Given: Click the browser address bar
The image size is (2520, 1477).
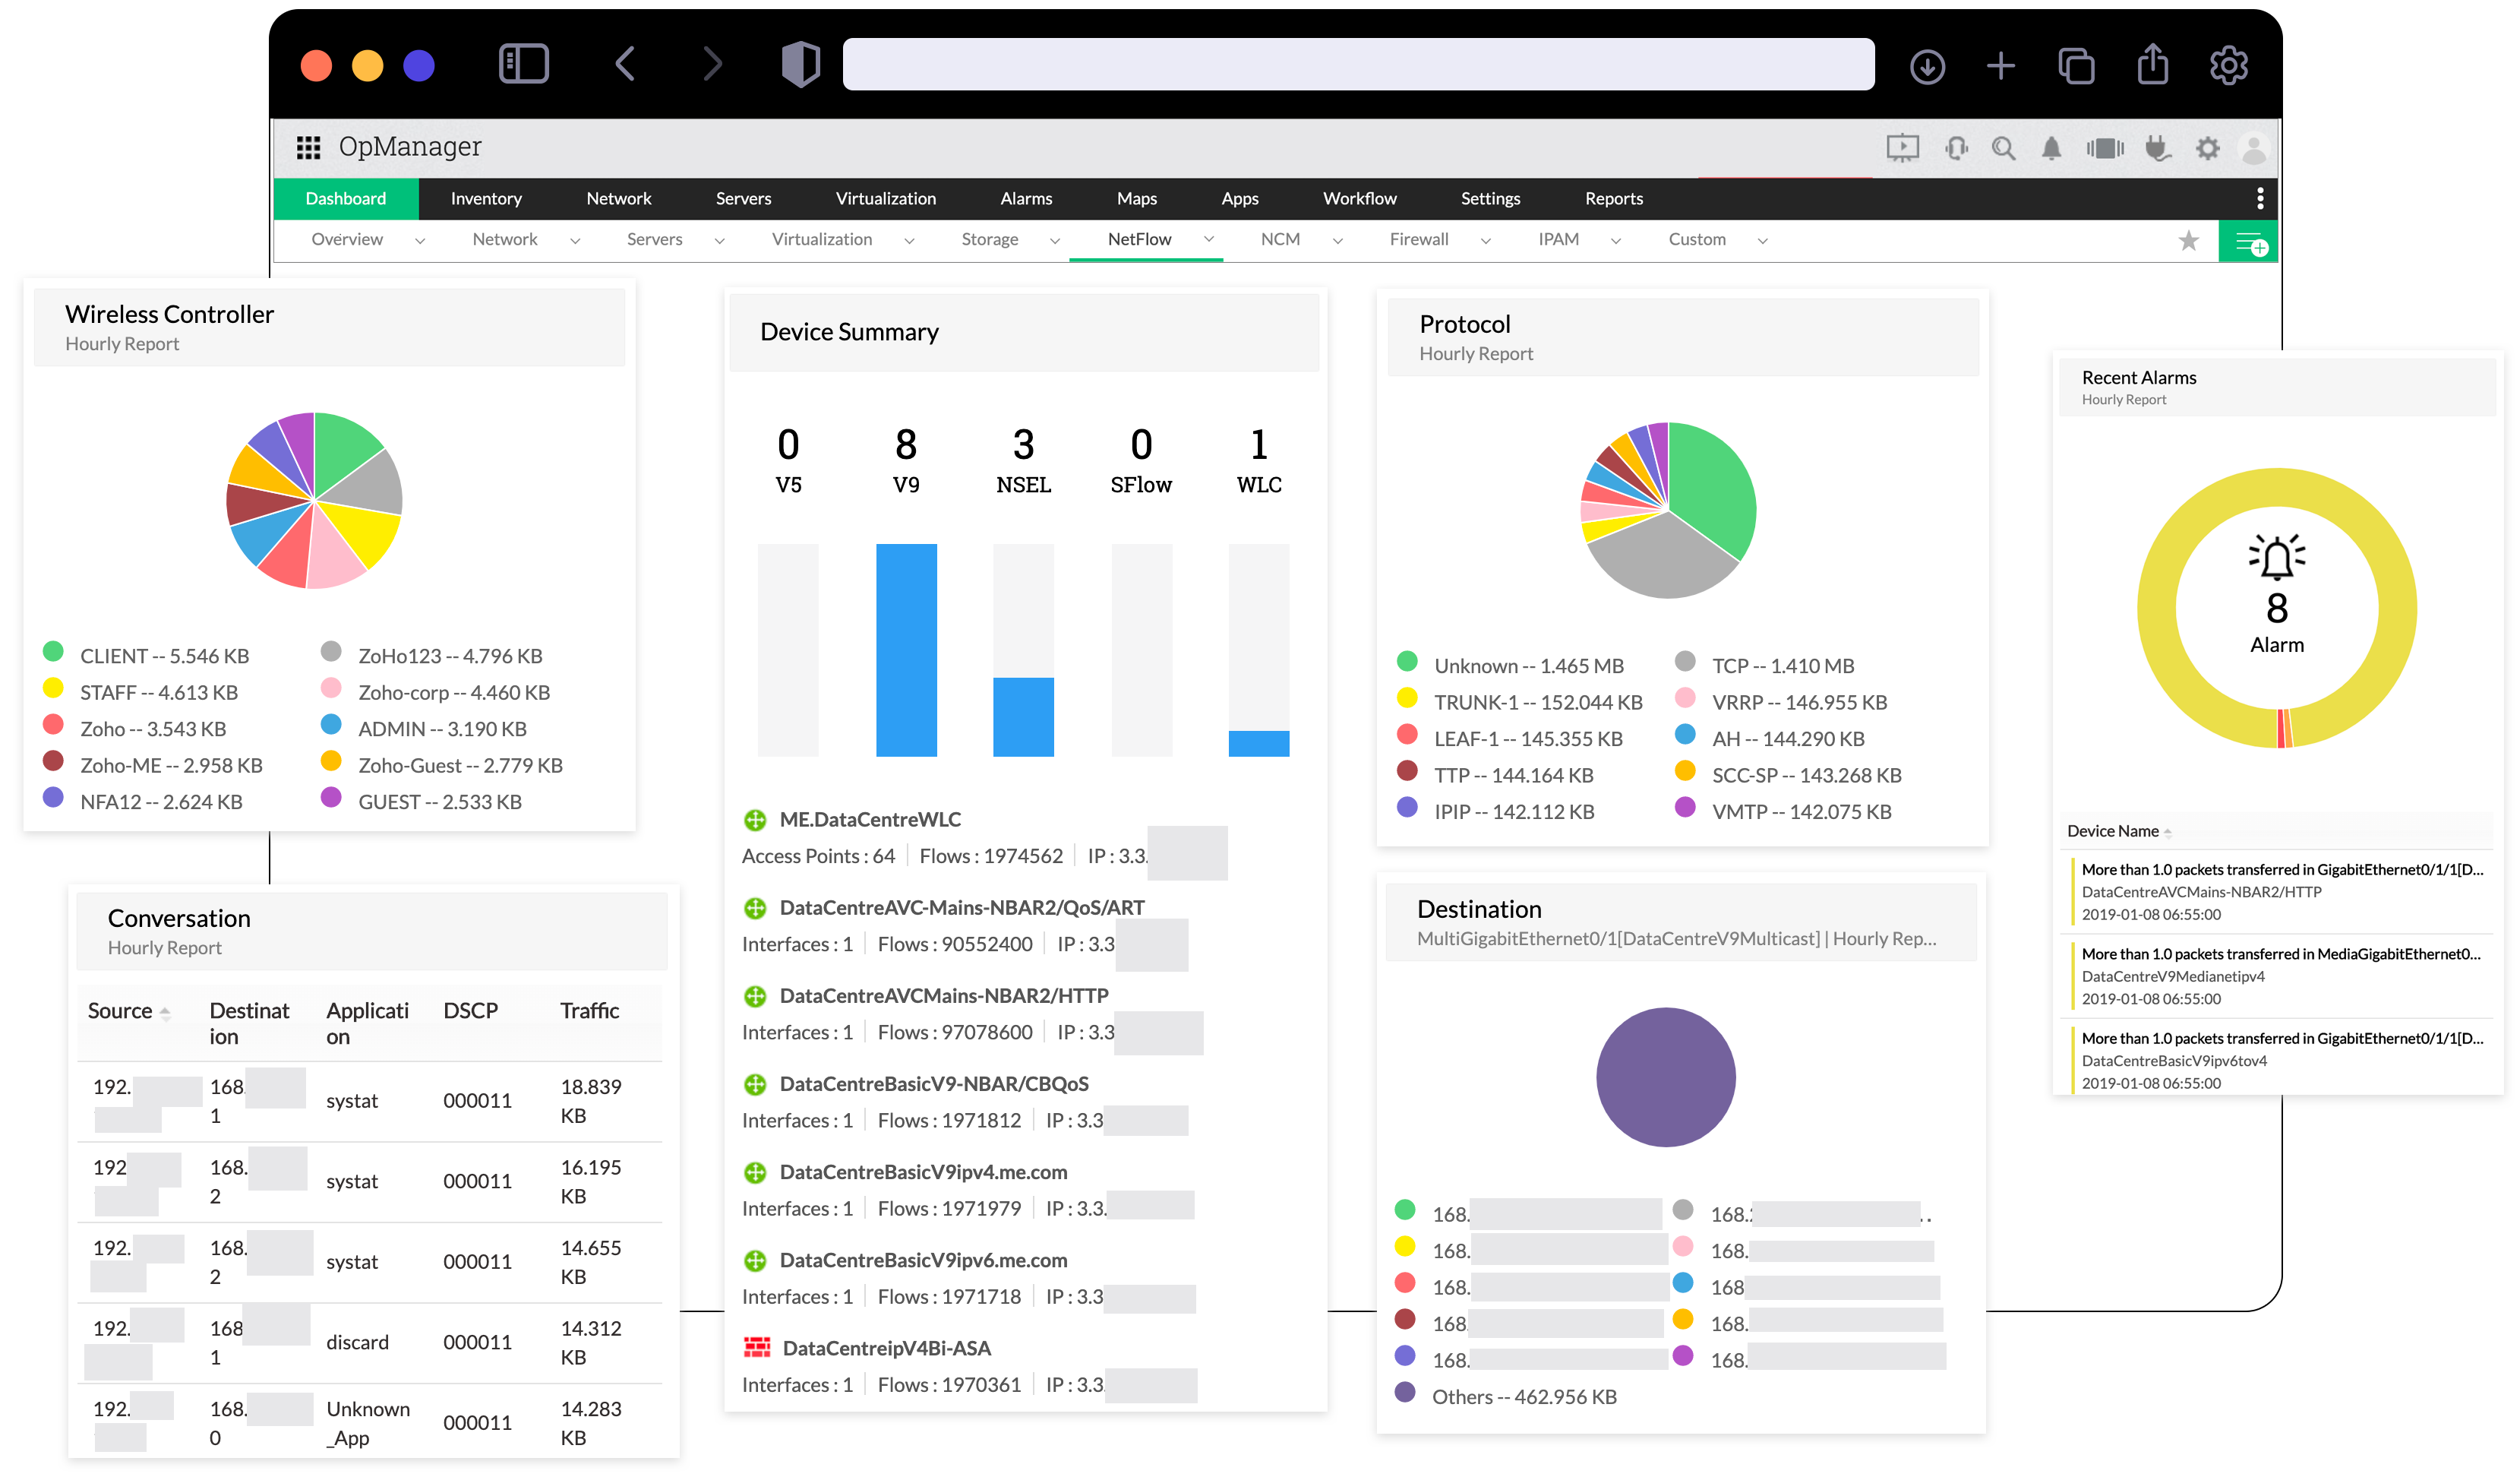Looking at the screenshot, I should tap(1357, 65).
